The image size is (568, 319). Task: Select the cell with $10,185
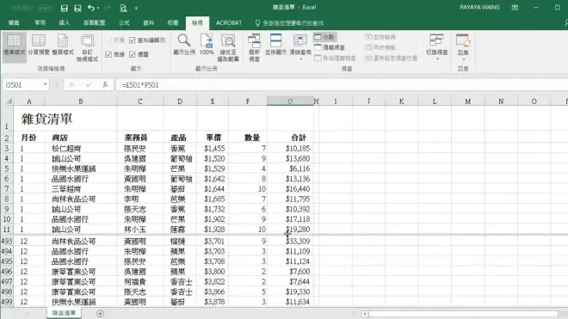(x=290, y=149)
